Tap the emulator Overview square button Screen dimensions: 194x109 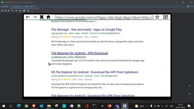pos(20,11)
